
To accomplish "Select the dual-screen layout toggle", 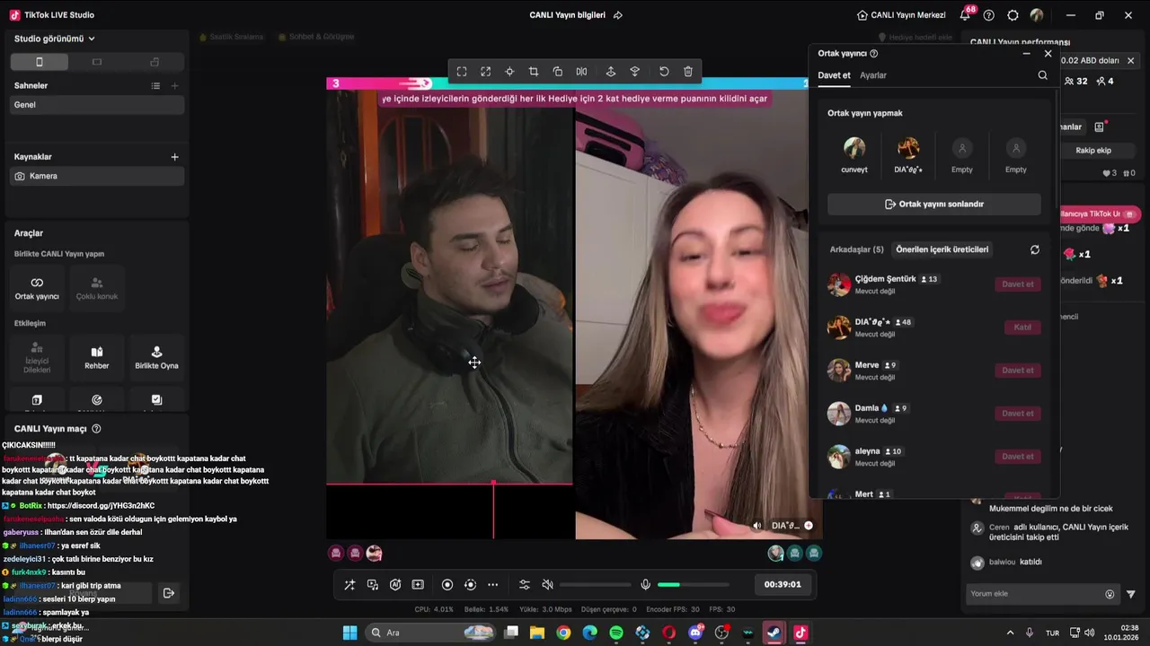I will (x=155, y=62).
